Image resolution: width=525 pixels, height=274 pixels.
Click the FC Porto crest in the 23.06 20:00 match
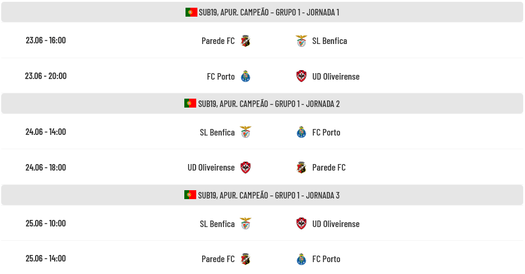(246, 76)
